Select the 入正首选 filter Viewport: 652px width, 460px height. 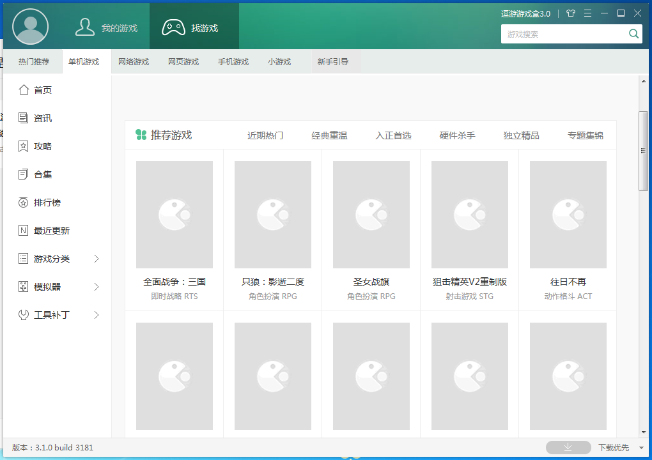click(x=393, y=135)
